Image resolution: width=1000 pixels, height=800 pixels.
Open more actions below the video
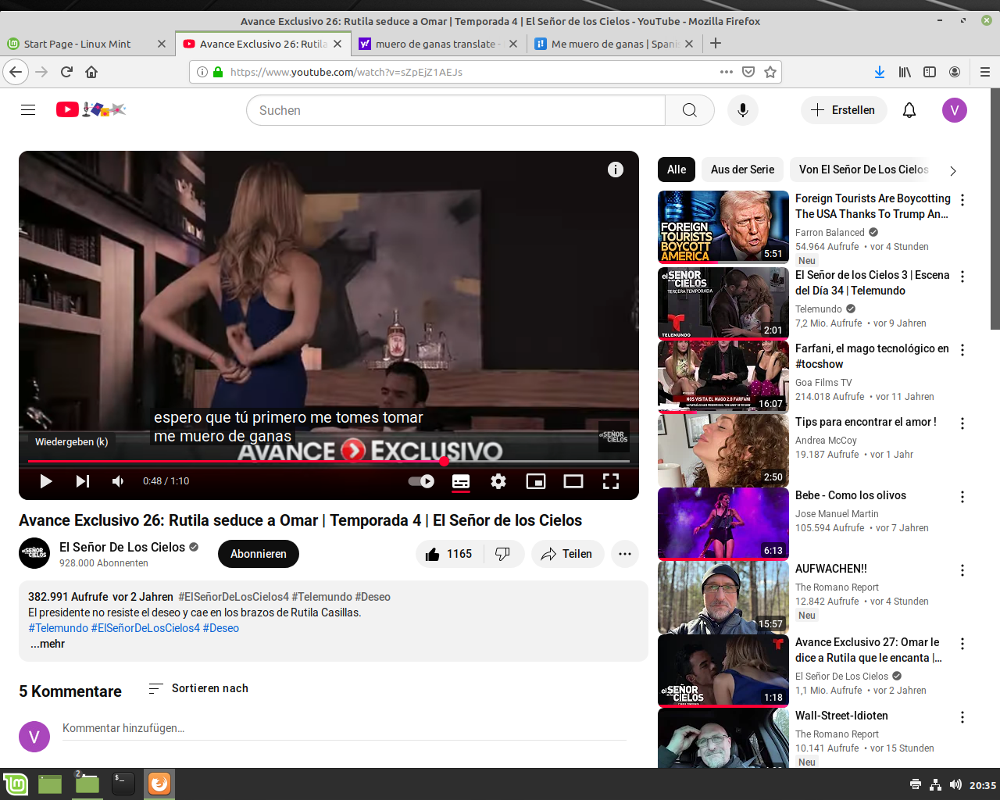click(625, 554)
